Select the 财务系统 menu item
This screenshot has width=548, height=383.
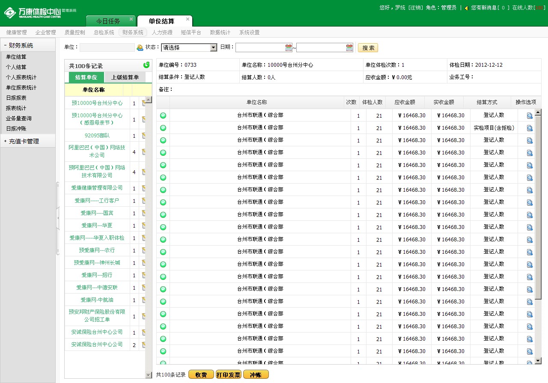click(133, 33)
